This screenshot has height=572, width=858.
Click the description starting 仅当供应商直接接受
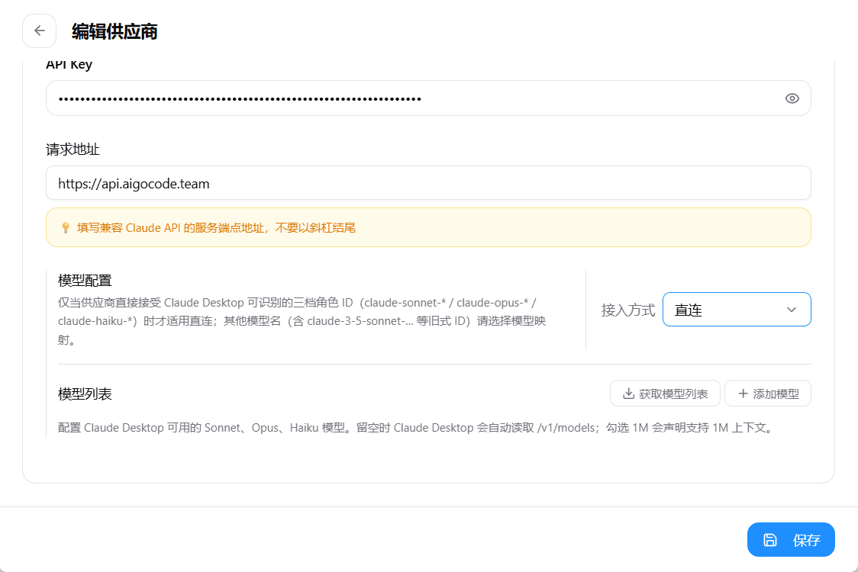click(x=302, y=321)
